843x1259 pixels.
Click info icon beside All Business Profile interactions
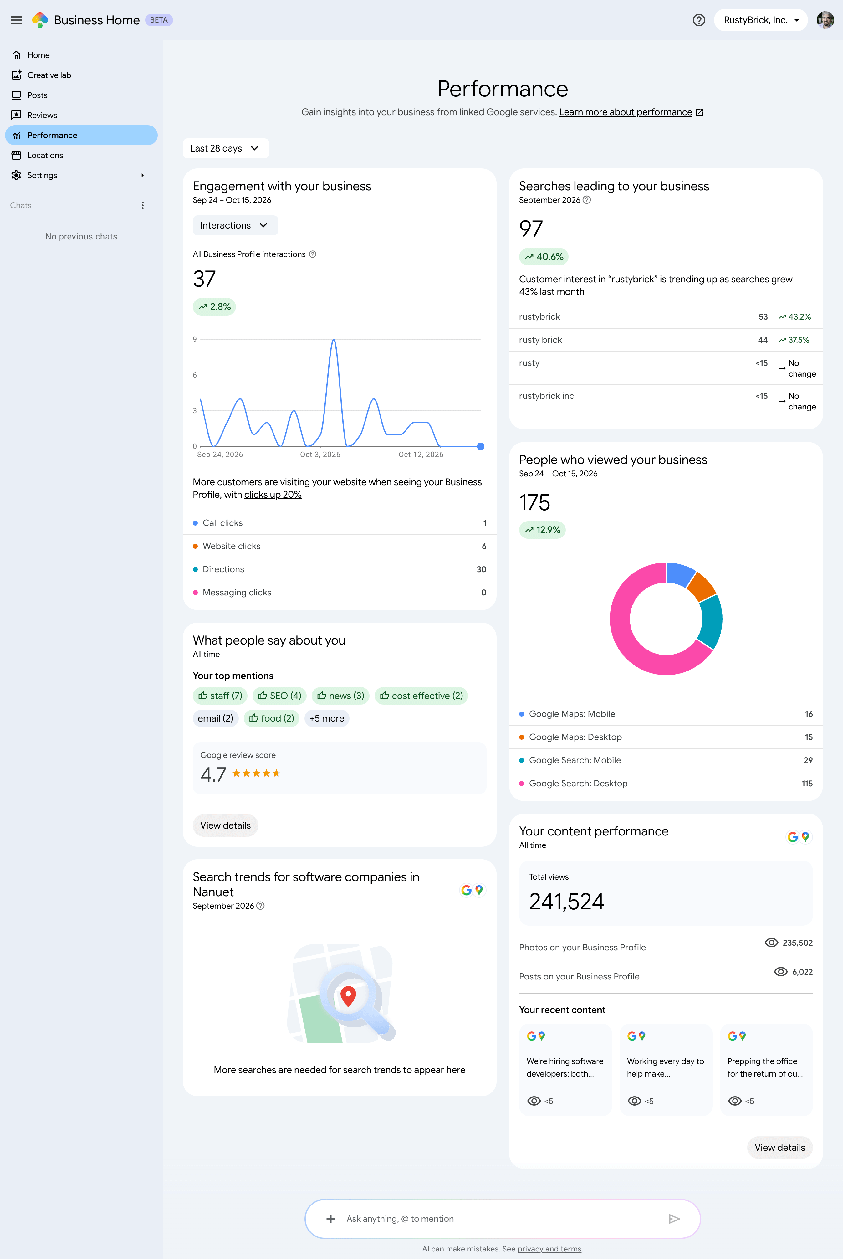(312, 254)
